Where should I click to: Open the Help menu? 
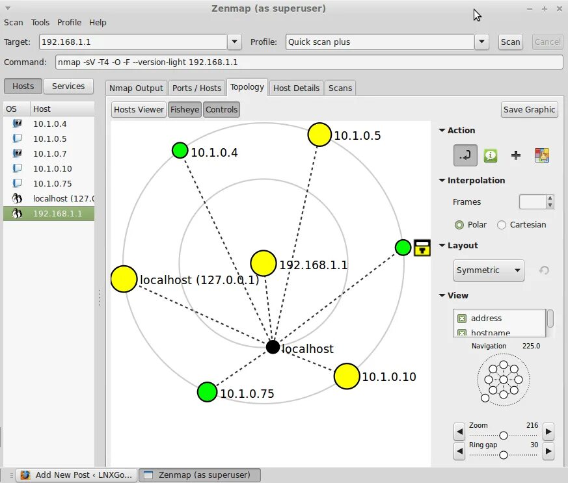coord(98,23)
